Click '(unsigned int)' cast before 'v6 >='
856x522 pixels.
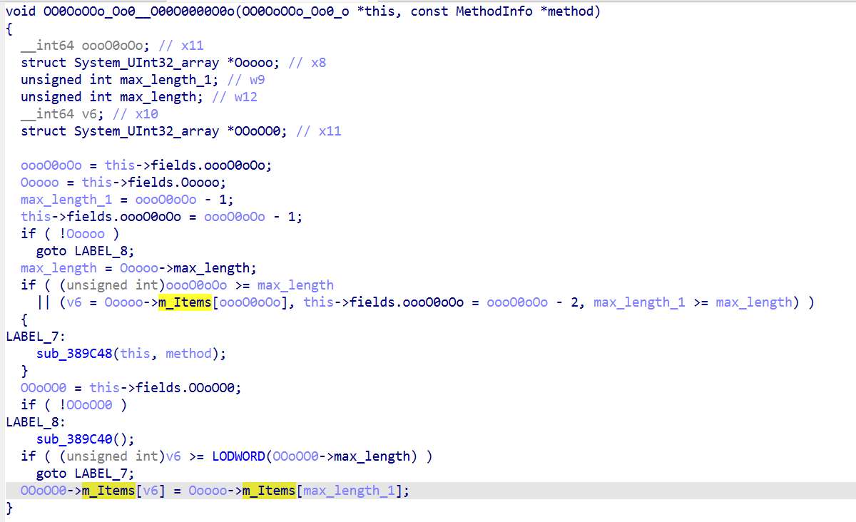coord(111,456)
